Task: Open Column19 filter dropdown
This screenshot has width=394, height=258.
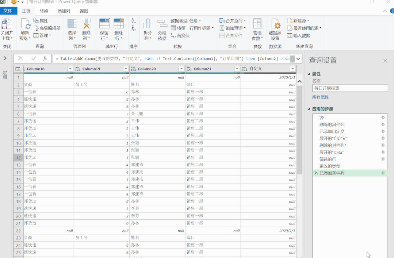Action: [x=126, y=69]
